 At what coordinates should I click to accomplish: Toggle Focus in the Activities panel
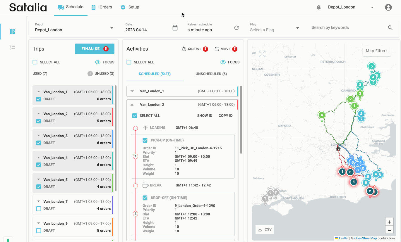pos(230,62)
